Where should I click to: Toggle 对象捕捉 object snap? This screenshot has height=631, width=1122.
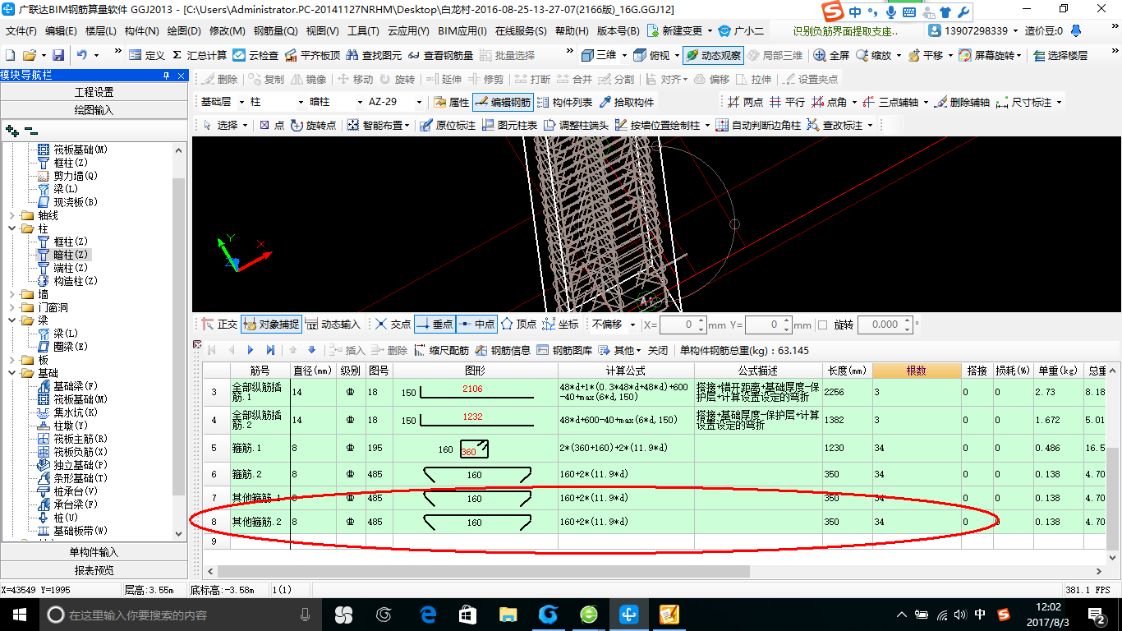point(271,325)
